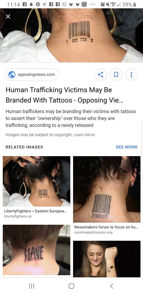The height and width of the screenshot is (294, 143).
Task: Tap the libertyfighters.uk source label
Action: point(18,216)
